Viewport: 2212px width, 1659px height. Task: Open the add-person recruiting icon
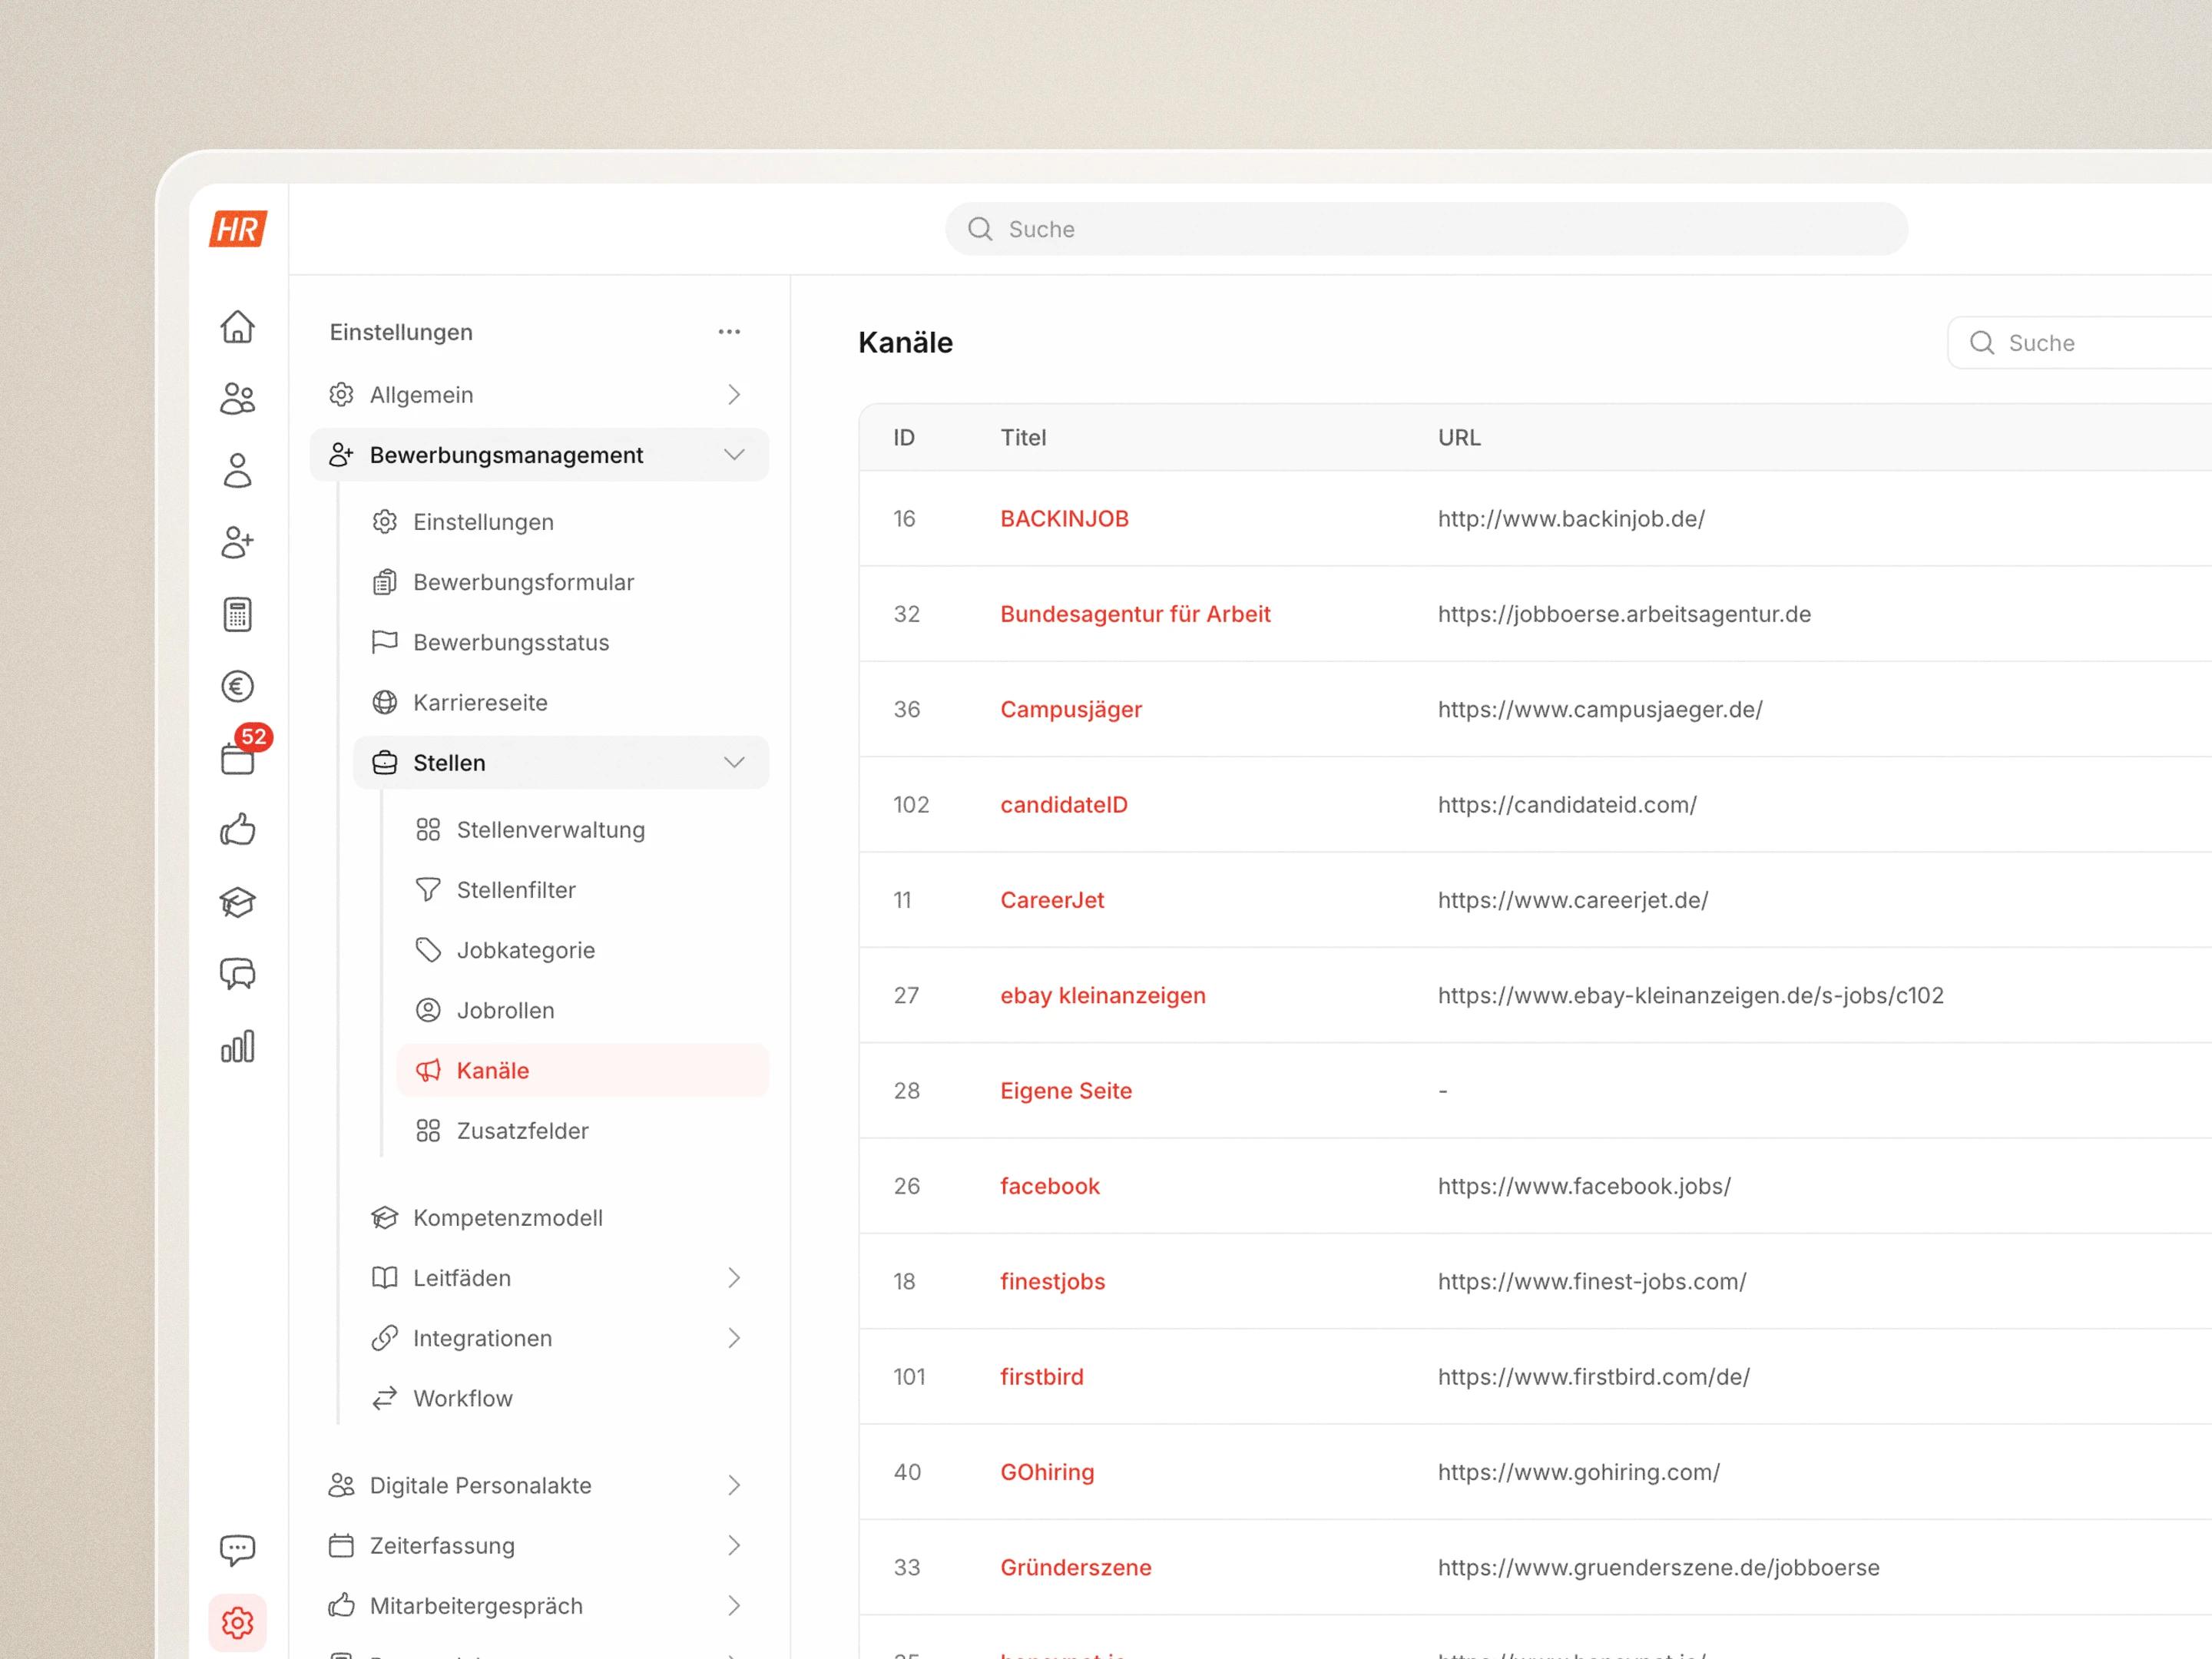237,543
